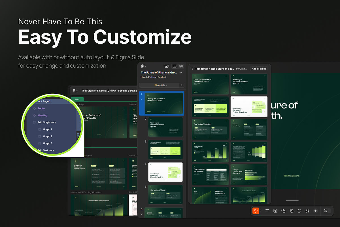This screenshot has height=227, width=340.
Task: Pick 'Our Vision & Mission' template slide
Action: point(210,129)
